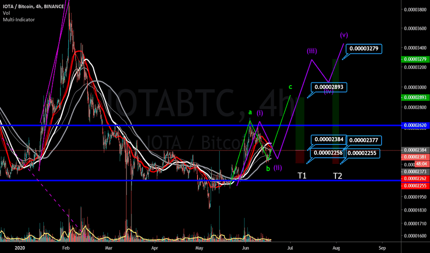Click the green wave label c
The width and height of the screenshot is (430, 253).
290,87
